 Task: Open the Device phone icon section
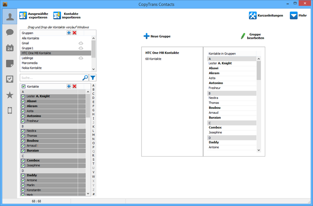point(10,110)
